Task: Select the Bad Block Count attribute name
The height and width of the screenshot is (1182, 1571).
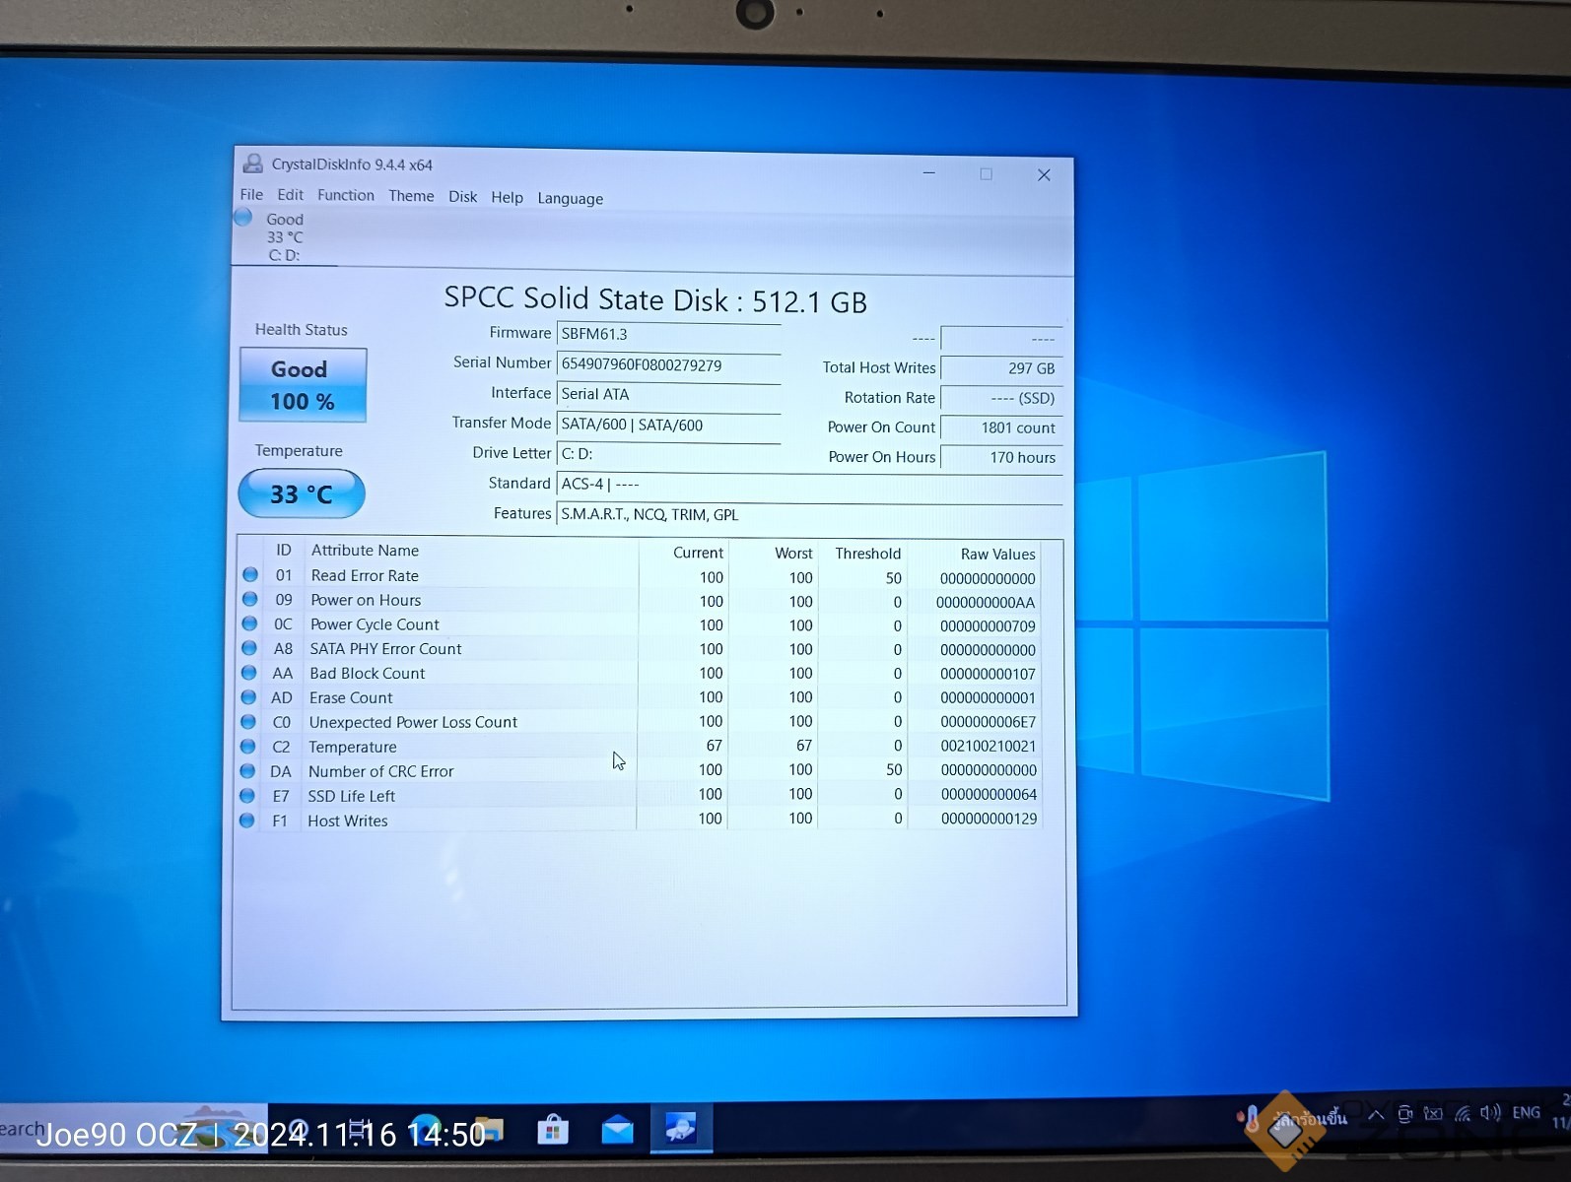Action: (367, 674)
